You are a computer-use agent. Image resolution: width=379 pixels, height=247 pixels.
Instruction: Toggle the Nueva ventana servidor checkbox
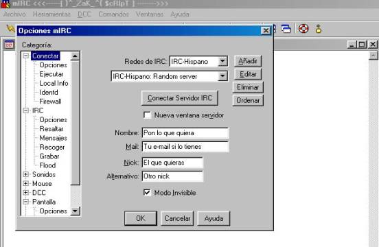click(147, 115)
